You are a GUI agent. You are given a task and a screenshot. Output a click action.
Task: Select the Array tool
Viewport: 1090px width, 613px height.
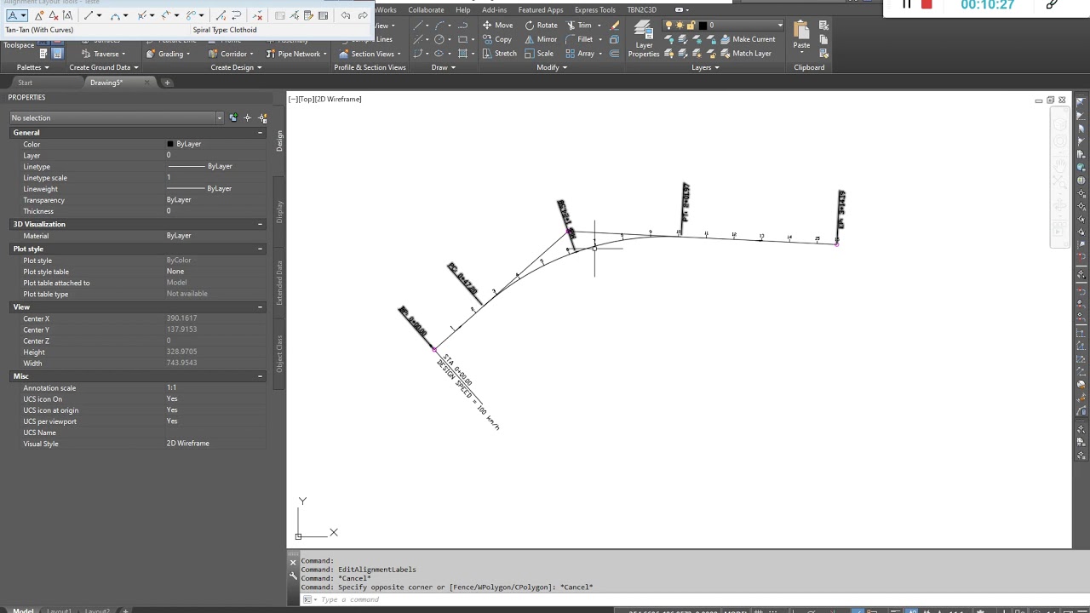tap(580, 53)
